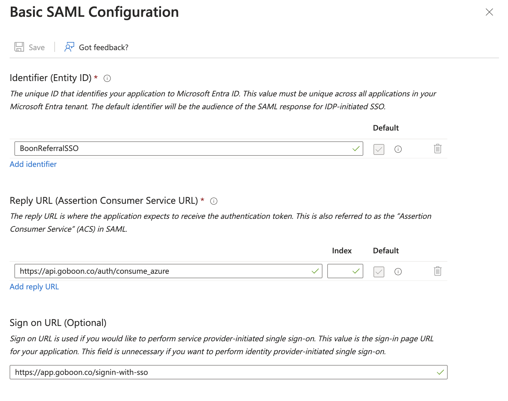Screen dimensions: 508x401
Task: Show info tooltip for Identifier (Entity ID)
Action: coord(107,78)
